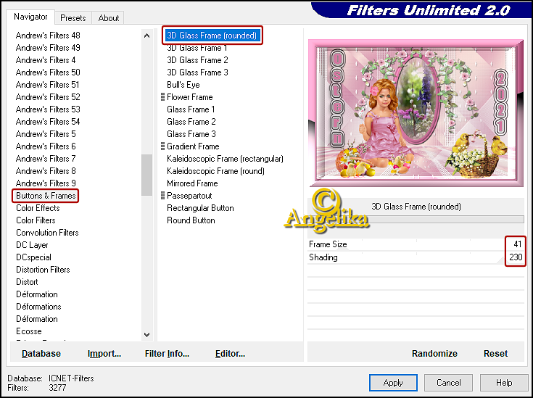Screen dimensions: 533x398
Task: Select Glass Frame 1 filter
Action: (x=191, y=109)
